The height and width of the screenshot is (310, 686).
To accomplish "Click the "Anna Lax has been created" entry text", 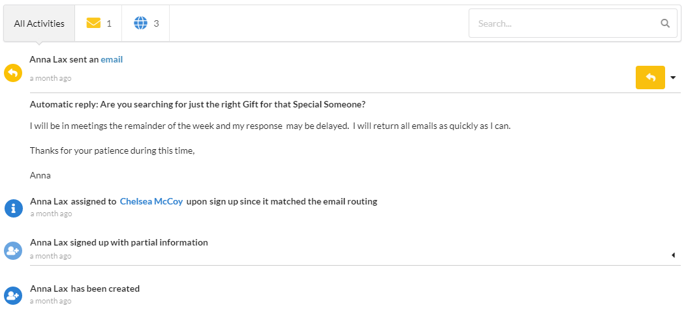I will tap(85, 289).
